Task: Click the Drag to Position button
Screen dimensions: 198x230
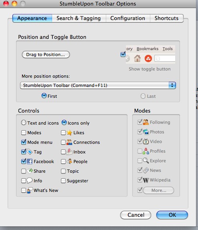Action: coord(46,54)
